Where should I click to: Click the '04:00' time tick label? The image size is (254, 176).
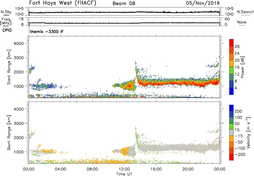[60, 169]
